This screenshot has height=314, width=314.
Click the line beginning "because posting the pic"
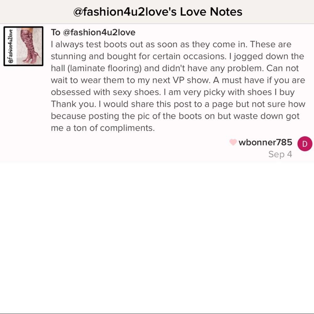pos(175,116)
